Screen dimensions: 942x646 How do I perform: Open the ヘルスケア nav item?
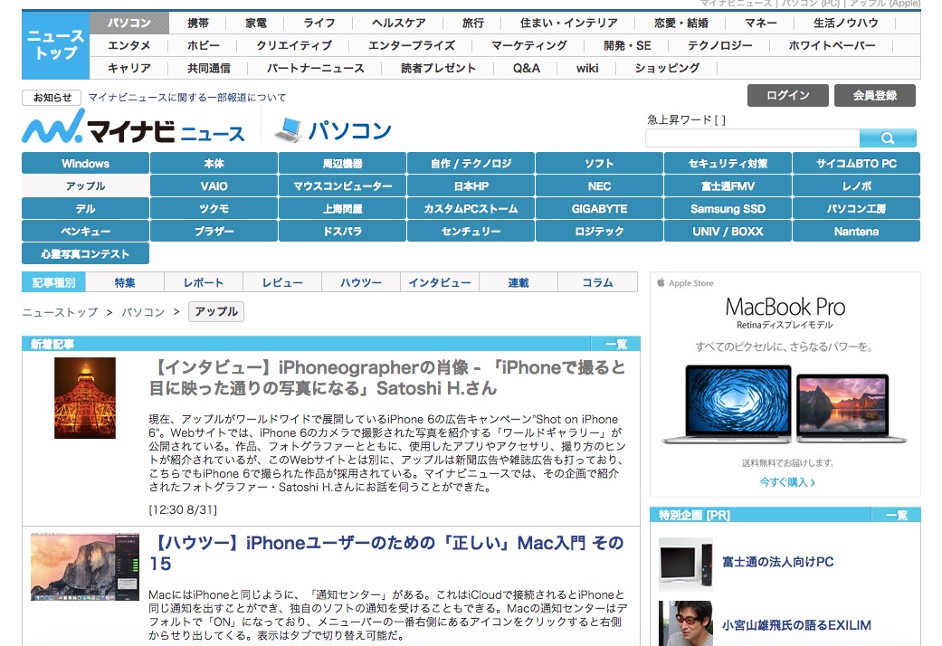click(x=398, y=24)
